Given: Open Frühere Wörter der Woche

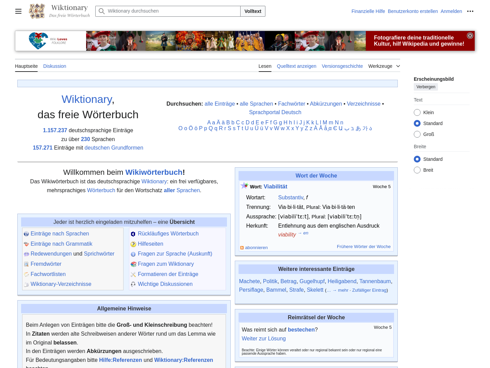Looking at the screenshot, I should (x=364, y=247).
